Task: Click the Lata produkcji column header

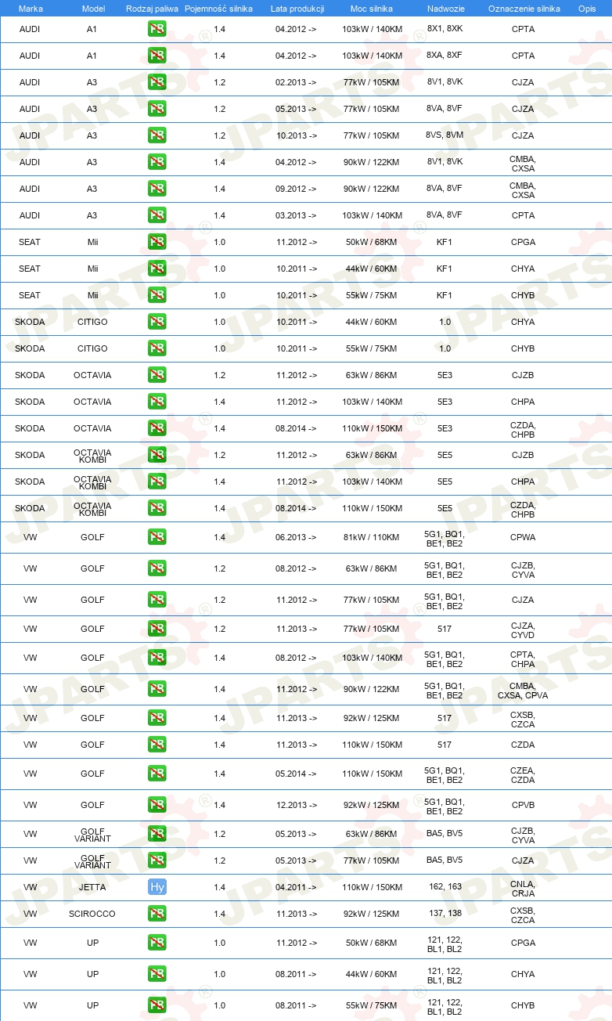Action: coord(297,8)
